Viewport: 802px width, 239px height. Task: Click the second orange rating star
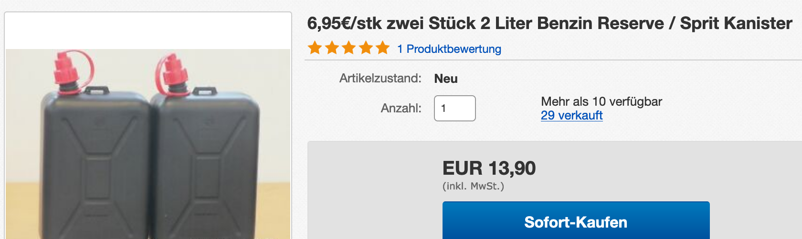(x=332, y=48)
